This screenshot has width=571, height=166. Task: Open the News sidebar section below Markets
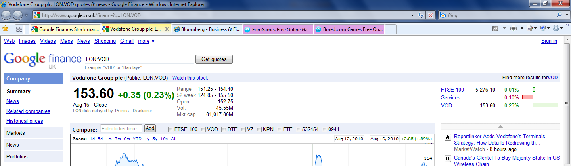(x=33, y=145)
